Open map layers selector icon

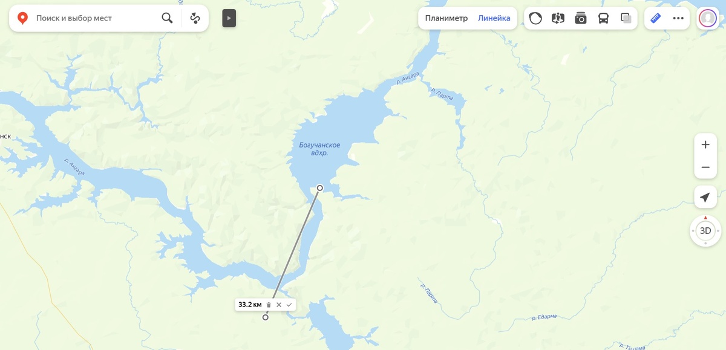[x=626, y=18]
